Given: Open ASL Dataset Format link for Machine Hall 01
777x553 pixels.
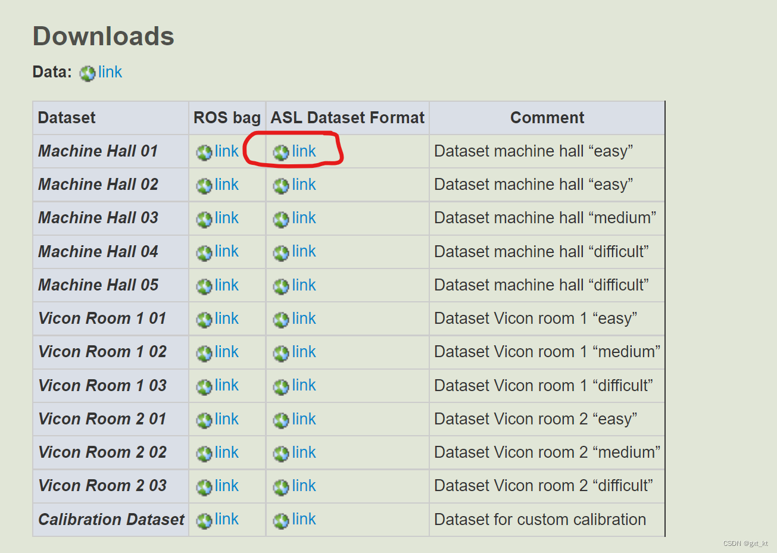Looking at the screenshot, I should tap(304, 151).
